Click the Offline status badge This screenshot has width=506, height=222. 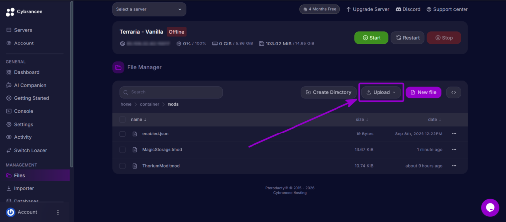point(176,32)
